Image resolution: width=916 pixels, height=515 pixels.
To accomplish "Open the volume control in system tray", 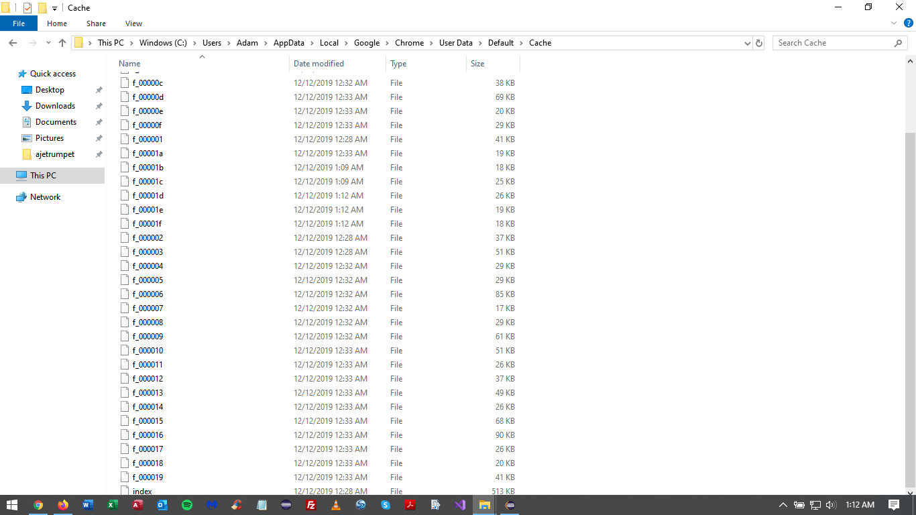I will pyautogui.click(x=831, y=505).
